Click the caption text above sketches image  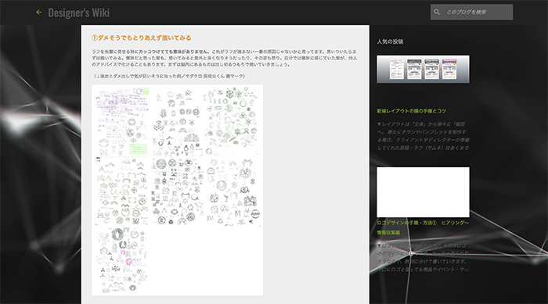coord(169,76)
